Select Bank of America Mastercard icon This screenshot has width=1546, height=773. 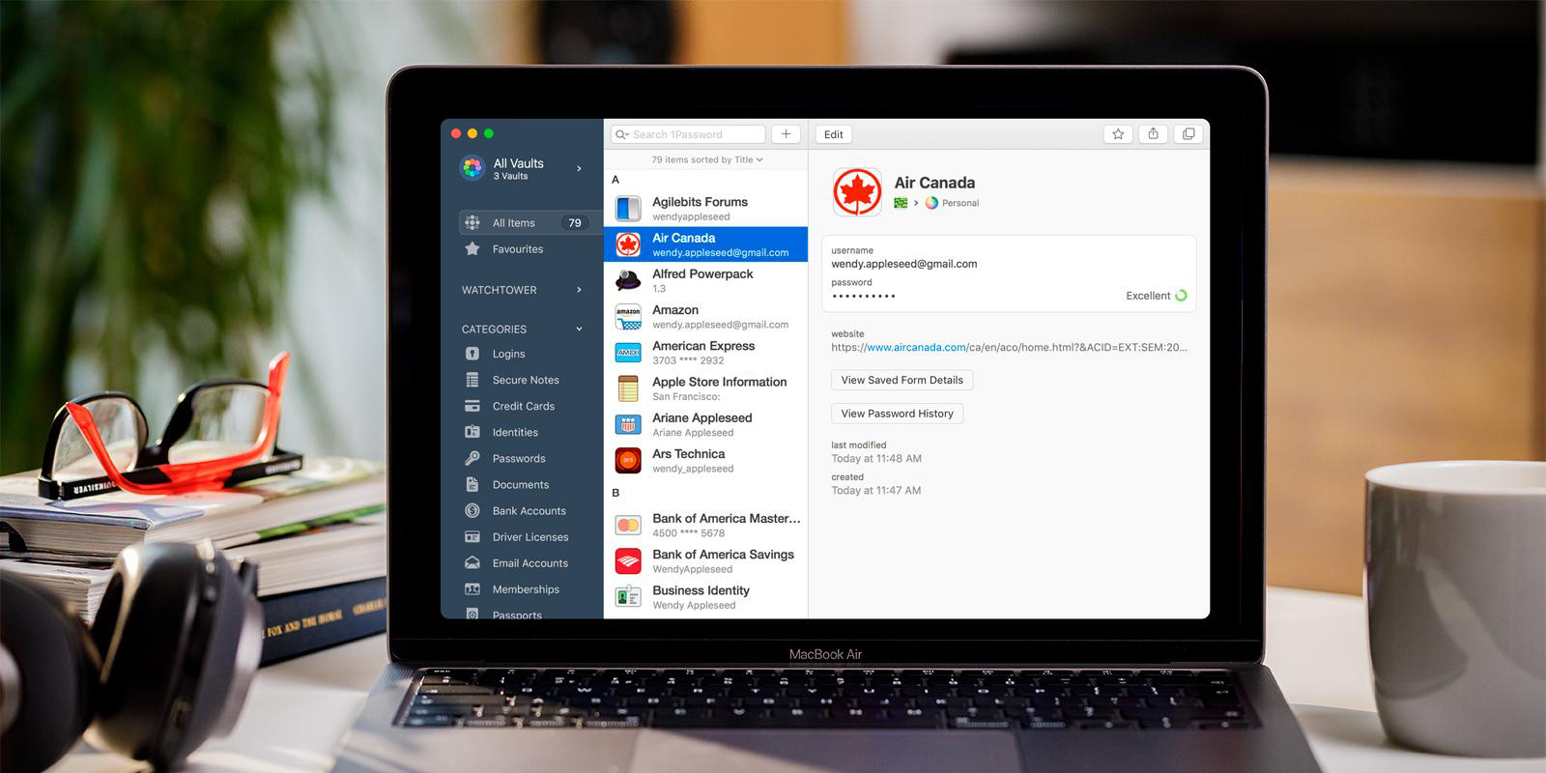[628, 525]
